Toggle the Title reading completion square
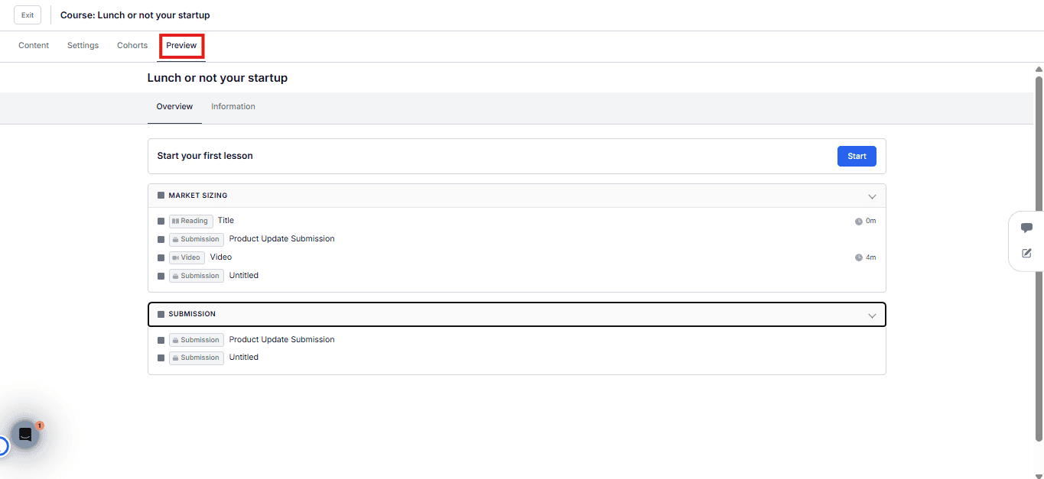This screenshot has width=1044, height=479. pyautogui.click(x=161, y=221)
